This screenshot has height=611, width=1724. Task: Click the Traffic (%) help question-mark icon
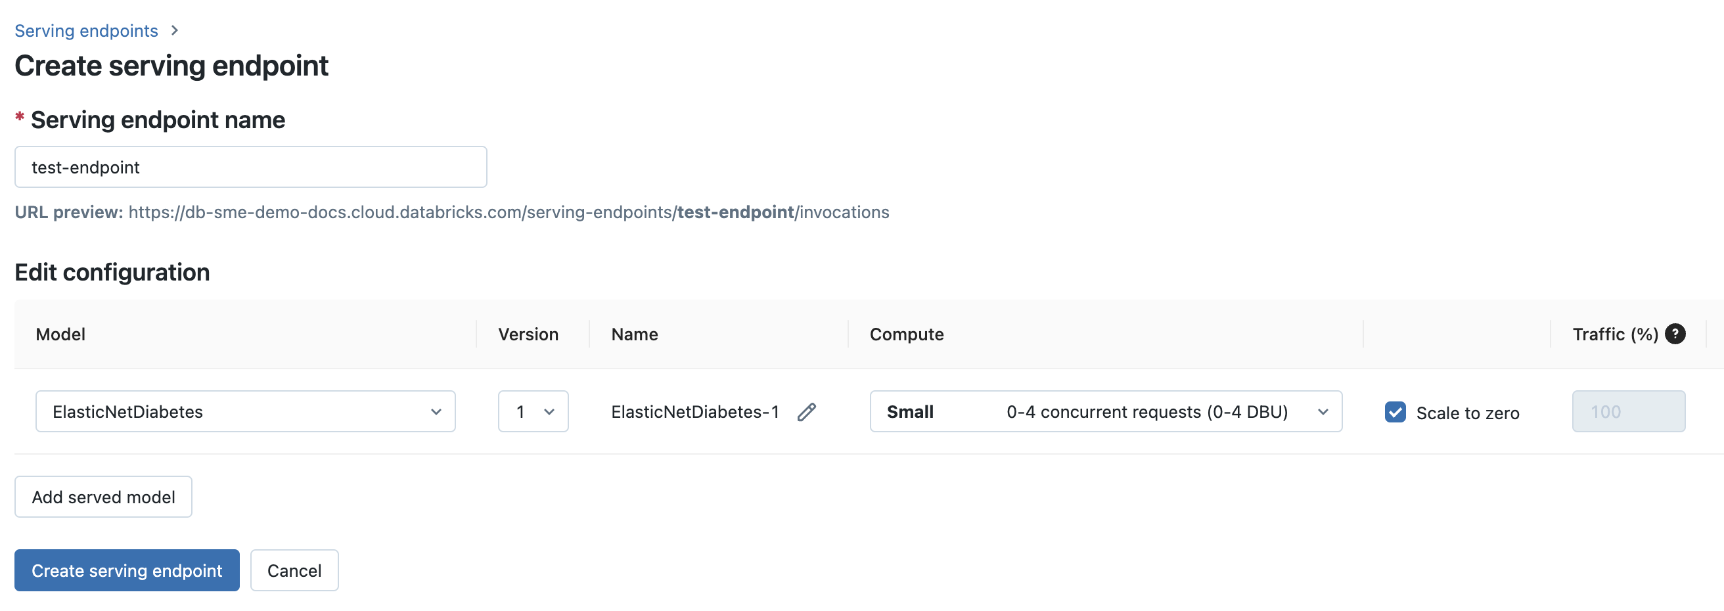1675,333
